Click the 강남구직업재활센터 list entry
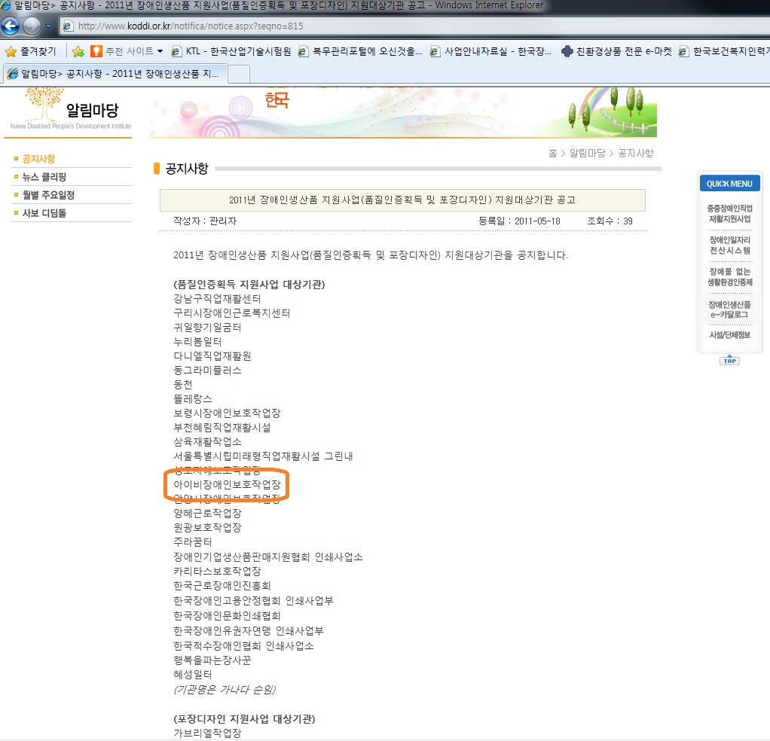Viewport: 770px width, 741px height. click(x=217, y=299)
